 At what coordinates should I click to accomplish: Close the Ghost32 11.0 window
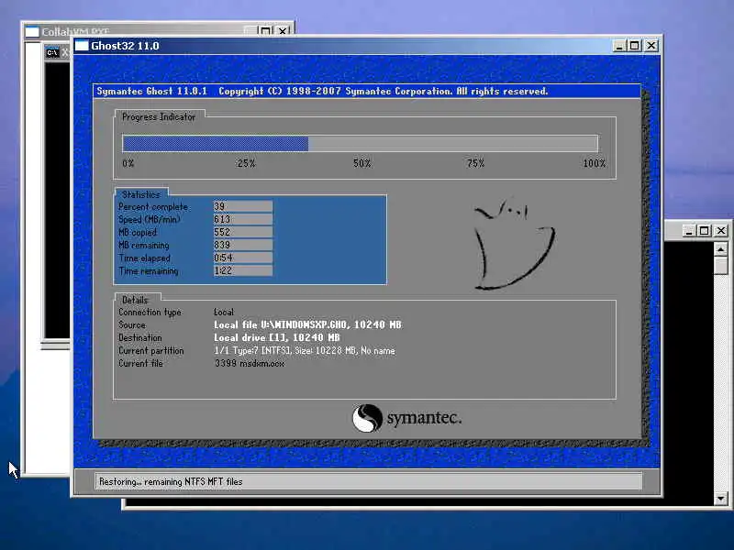click(x=651, y=46)
